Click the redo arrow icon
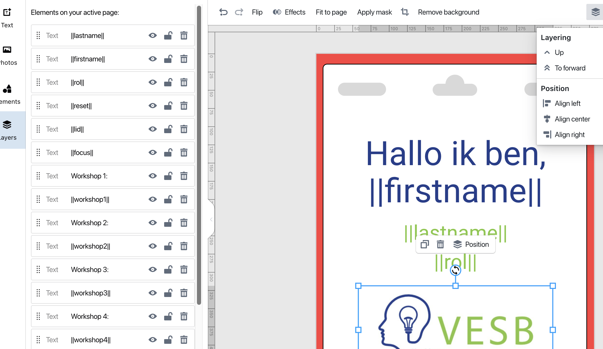Screen dimensions: 603x349 [239, 12]
